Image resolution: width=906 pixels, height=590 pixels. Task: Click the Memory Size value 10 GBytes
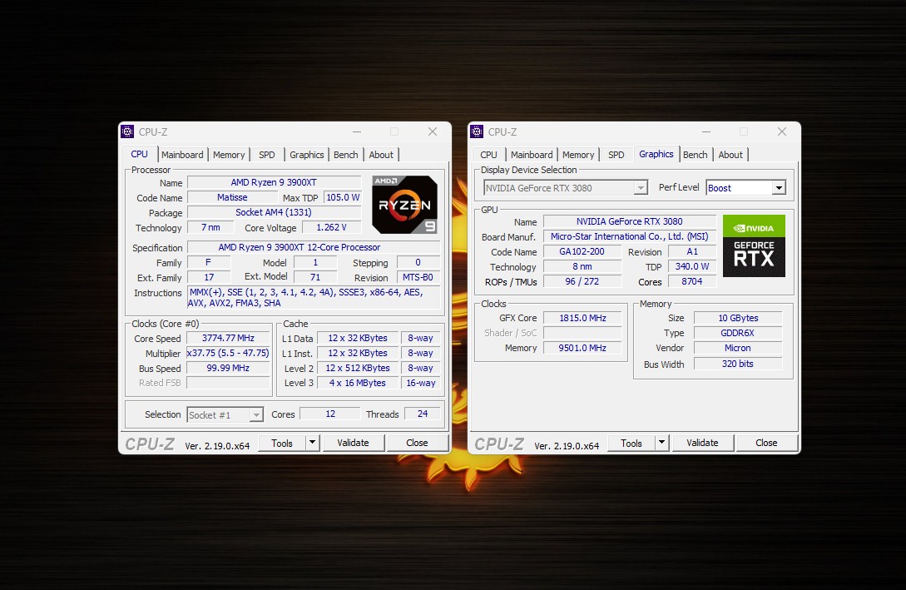click(738, 318)
